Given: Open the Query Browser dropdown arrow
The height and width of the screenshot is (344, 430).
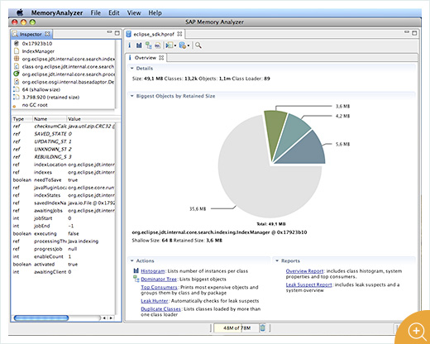Looking at the screenshot, I should [x=189, y=45].
